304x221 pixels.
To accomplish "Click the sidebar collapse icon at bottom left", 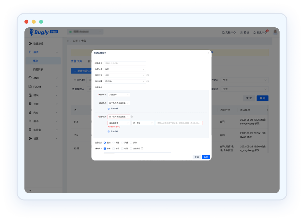I will pyautogui.click(x=30, y=191).
